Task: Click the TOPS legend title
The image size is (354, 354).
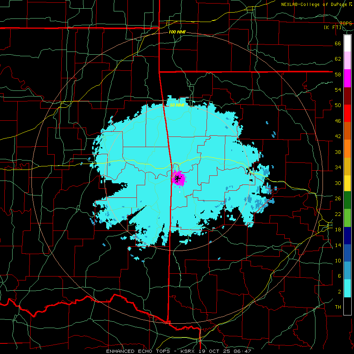Action: point(346,23)
